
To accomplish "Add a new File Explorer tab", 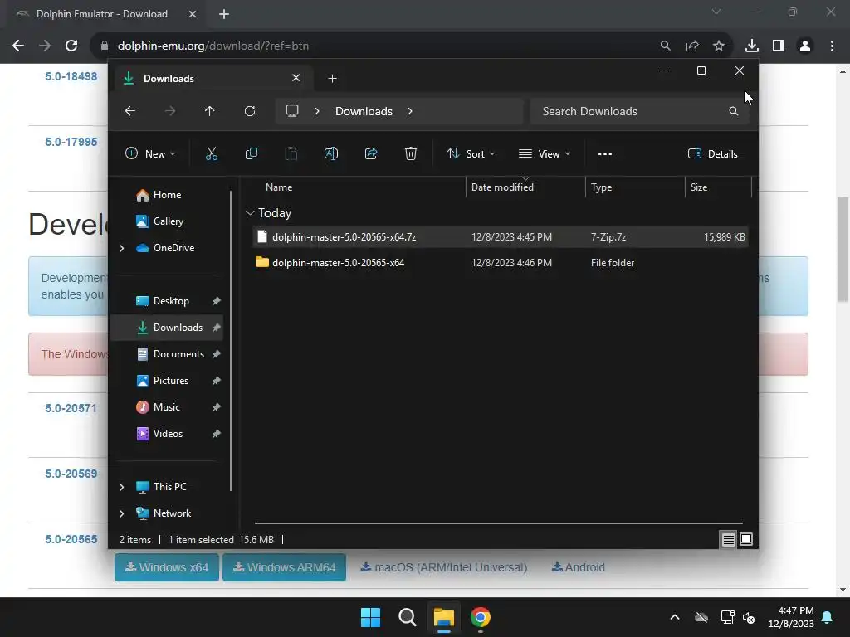I will 332,79.
